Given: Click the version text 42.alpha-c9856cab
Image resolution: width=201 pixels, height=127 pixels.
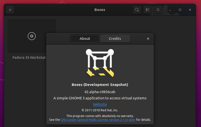Looking at the screenshot, I should point(100,92).
